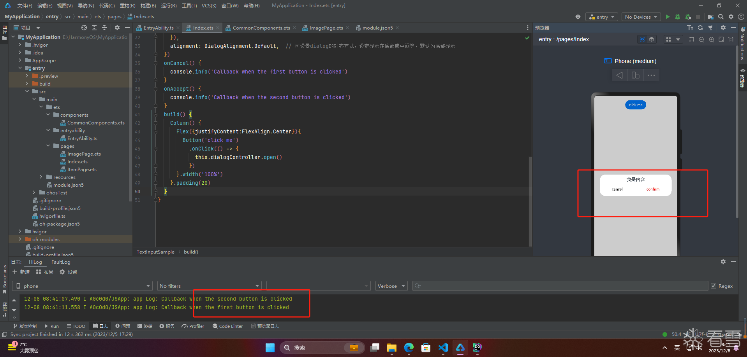Open Microsoft Edge from taskbar

(x=409, y=348)
